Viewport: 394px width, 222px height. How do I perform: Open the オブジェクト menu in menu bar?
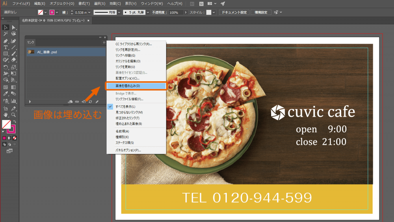[61, 4]
